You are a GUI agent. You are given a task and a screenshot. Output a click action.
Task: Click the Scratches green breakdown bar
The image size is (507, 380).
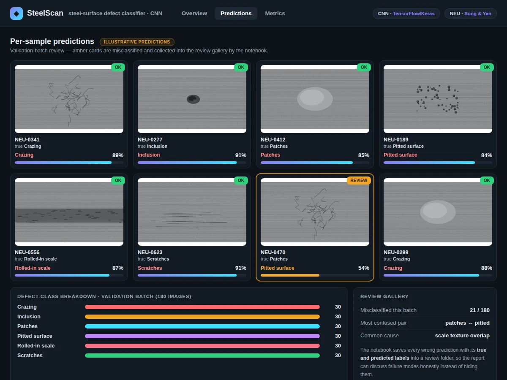(202, 356)
